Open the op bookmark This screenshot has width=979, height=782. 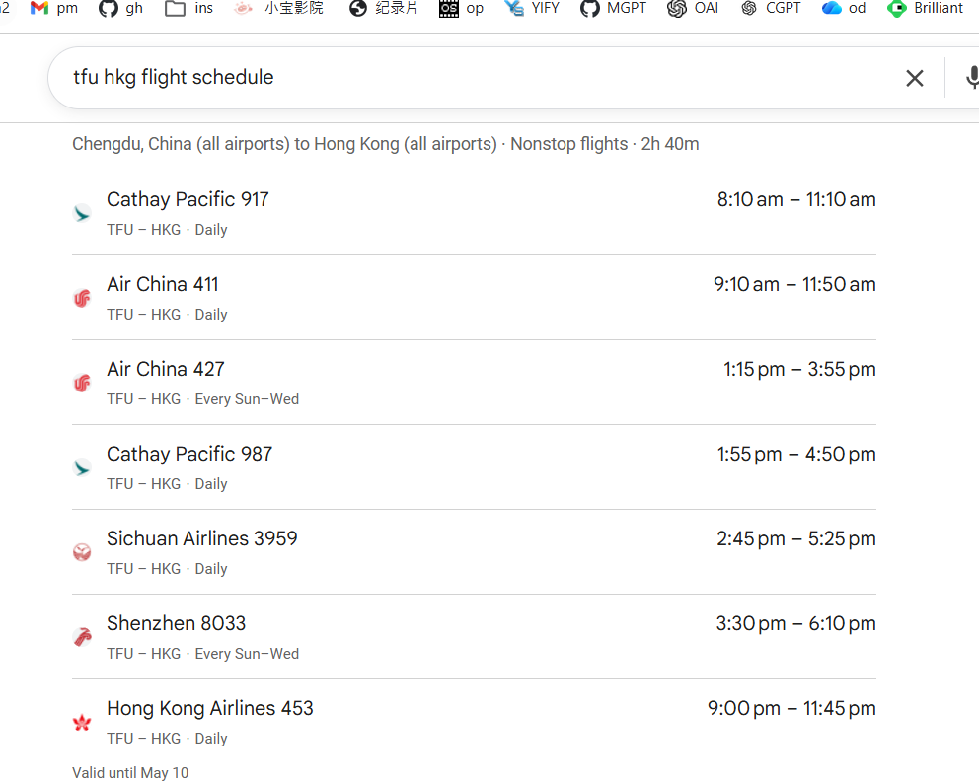(x=461, y=8)
